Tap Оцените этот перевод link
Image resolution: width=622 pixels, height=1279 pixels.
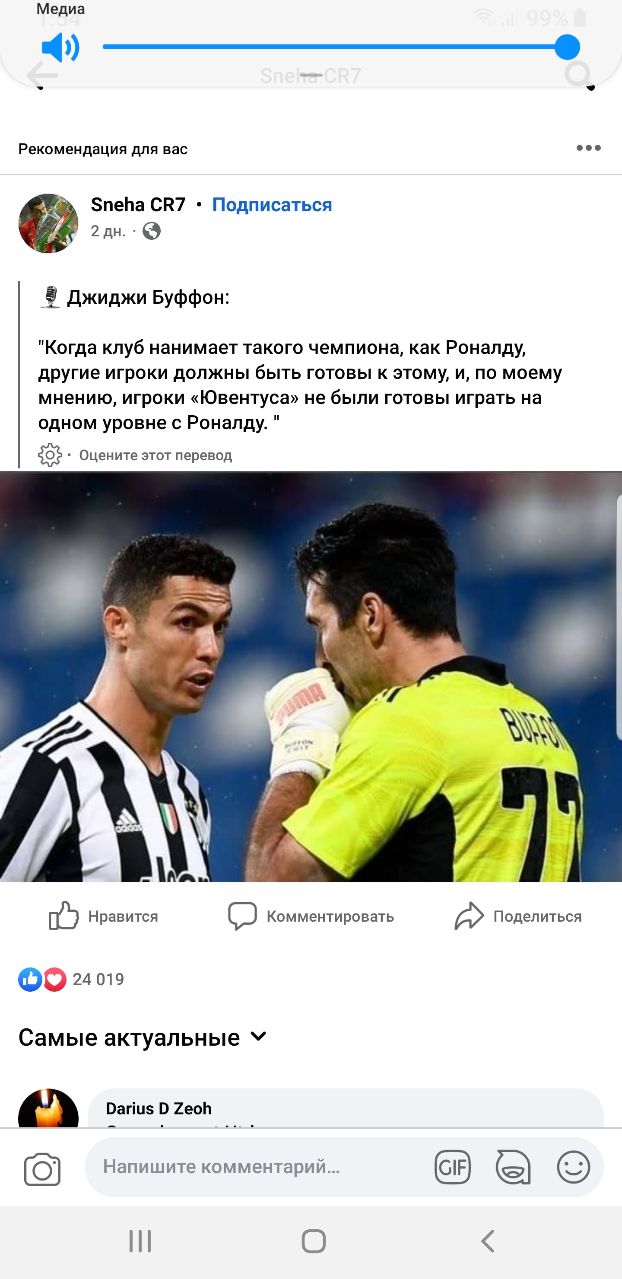coord(155,455)
